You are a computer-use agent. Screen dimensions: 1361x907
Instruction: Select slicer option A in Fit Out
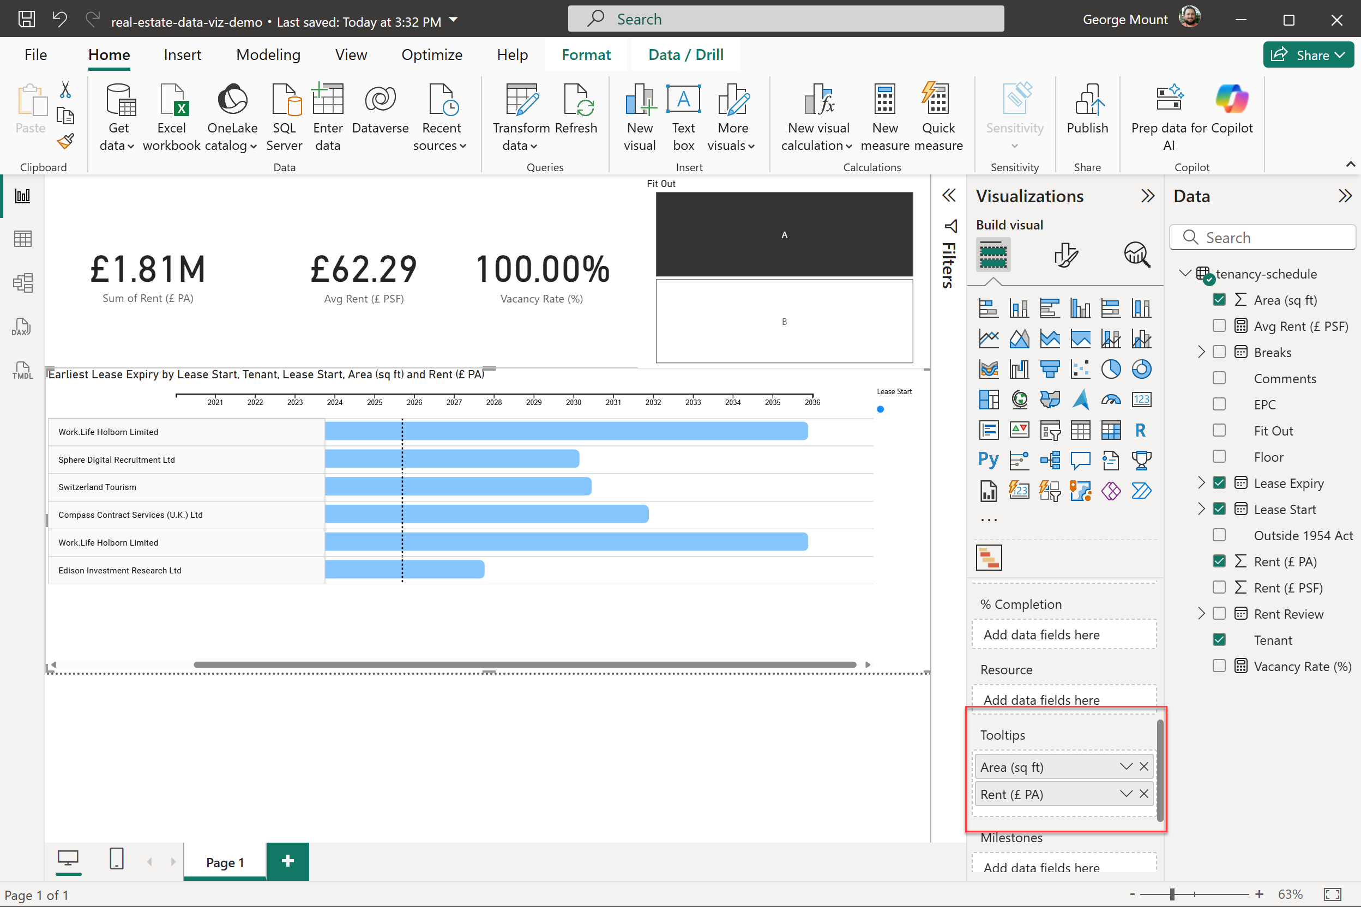[x=784, y=235]
